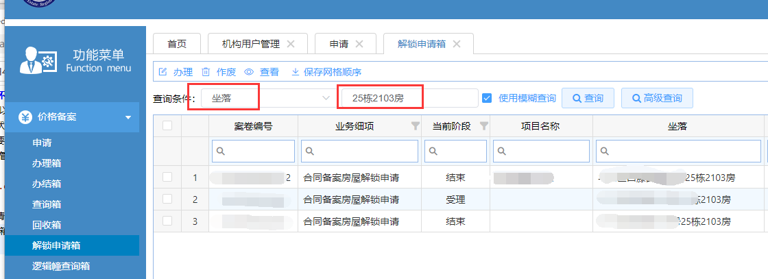This screenshot has width=768, height=279.
Task: Click the 案卷编号 column filter input
Action: 254,151
